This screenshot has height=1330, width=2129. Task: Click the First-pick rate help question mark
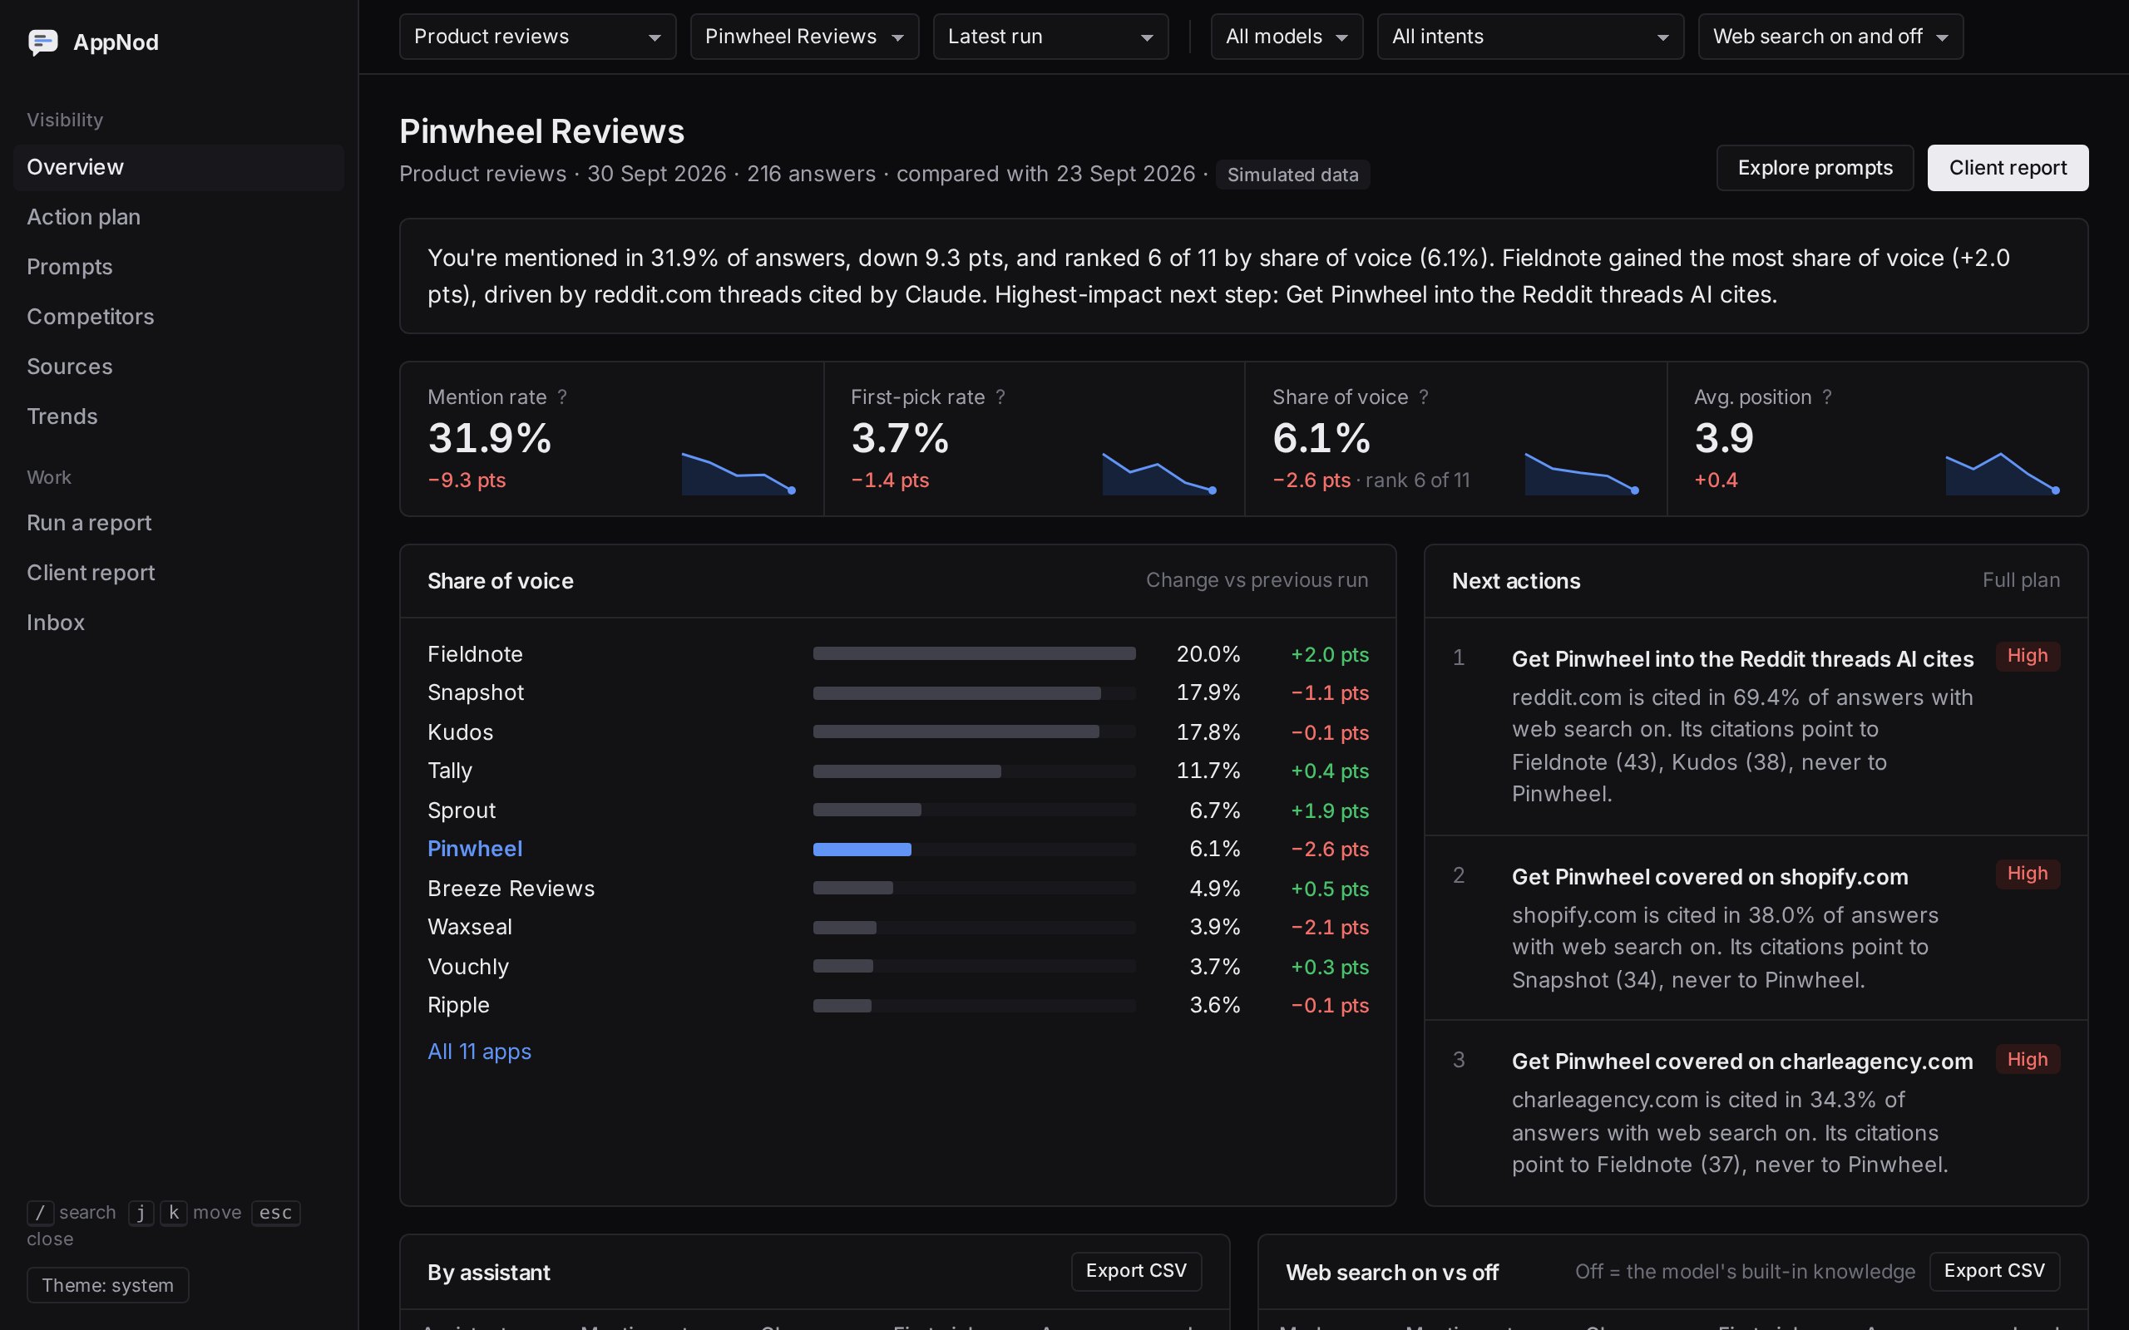click(x=1000, y=397)
